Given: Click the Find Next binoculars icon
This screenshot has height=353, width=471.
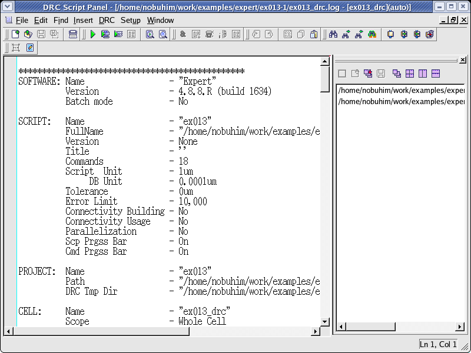Looking at the screenshot, I should click(x=346, y=34).
